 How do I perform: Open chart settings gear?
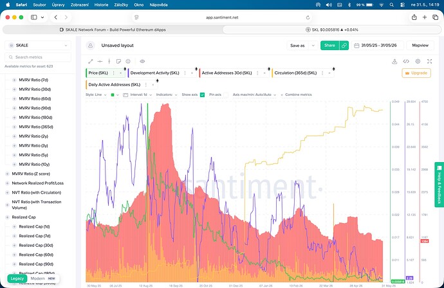418,61
